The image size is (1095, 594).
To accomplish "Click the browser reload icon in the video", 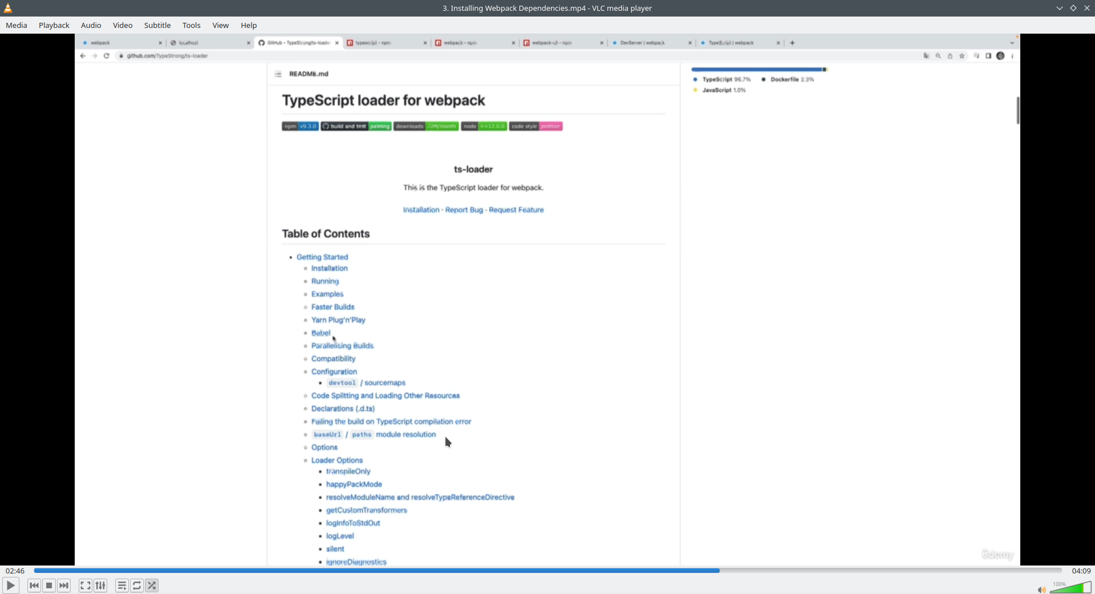I will click(106, 56).
